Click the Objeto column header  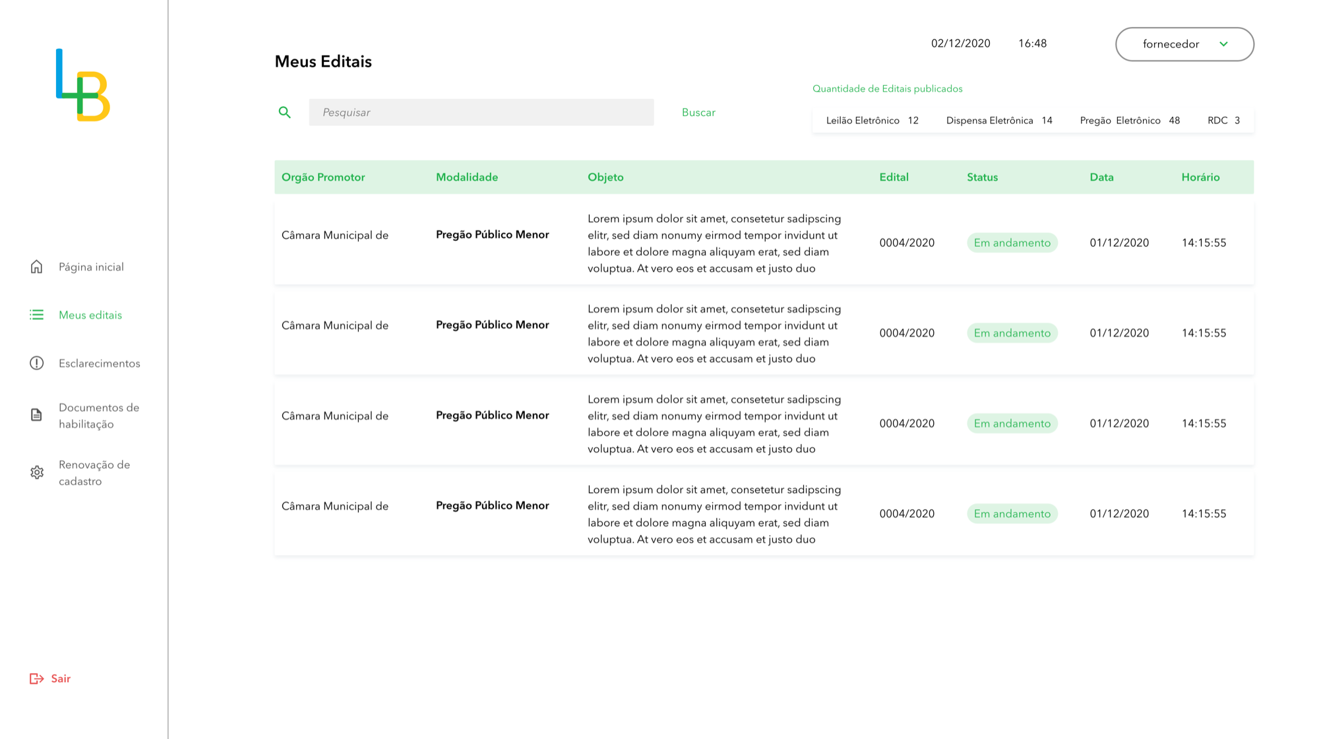(605, 177)
